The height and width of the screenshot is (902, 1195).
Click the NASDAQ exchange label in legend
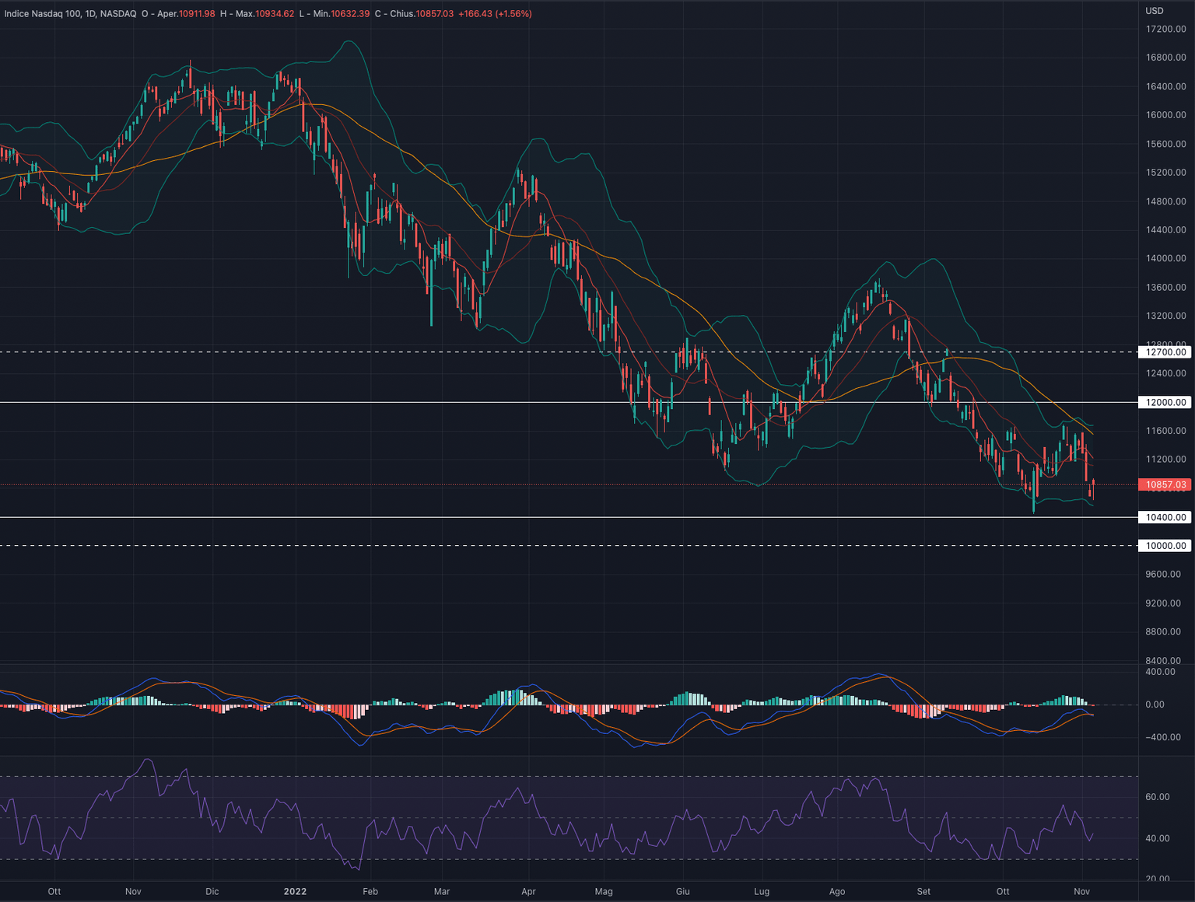point(119,13)
